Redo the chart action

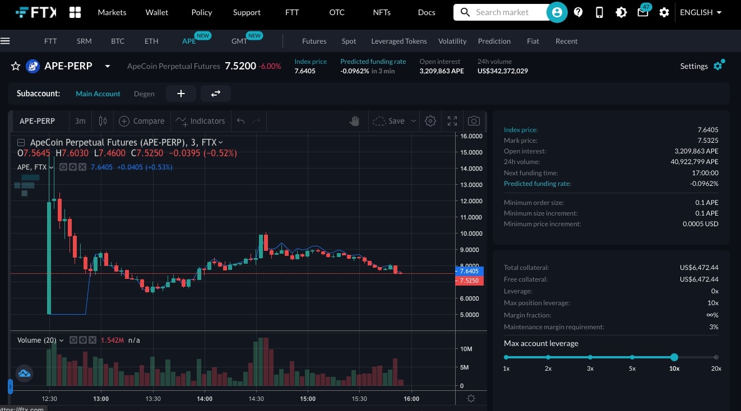point(257,121)
